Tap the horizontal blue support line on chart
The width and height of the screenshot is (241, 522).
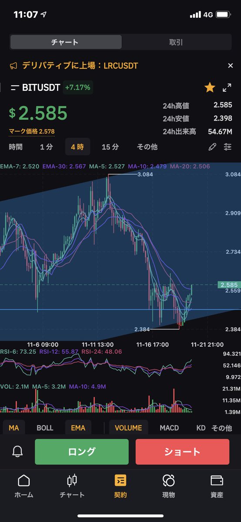(120, 310)
